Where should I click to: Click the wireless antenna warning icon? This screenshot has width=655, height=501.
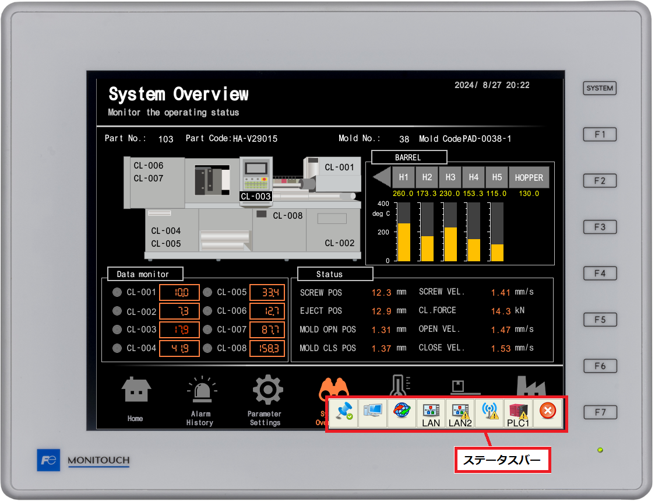pyautogui.click(x=490, y=412)
